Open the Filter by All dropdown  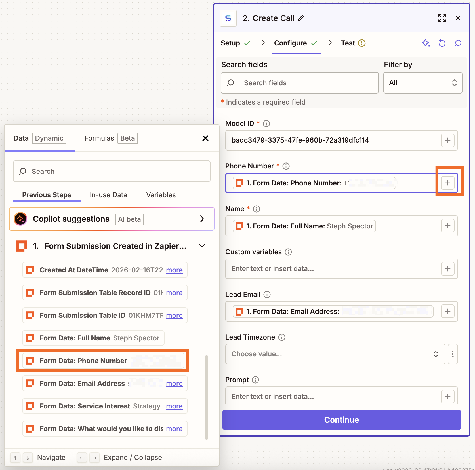tap(423, 83)
